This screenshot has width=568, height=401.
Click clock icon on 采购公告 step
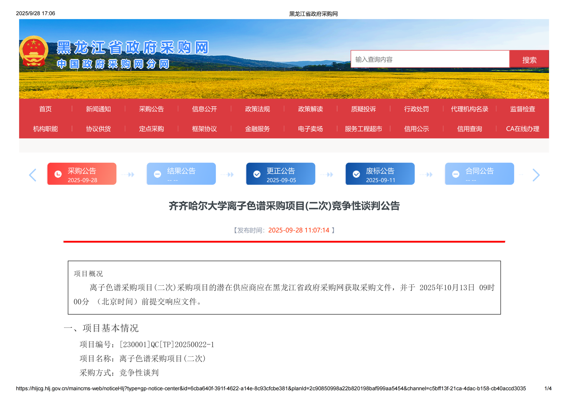[58, 174]
